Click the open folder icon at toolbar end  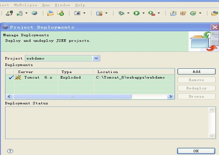pyautogui.click(x=215, y=13)
